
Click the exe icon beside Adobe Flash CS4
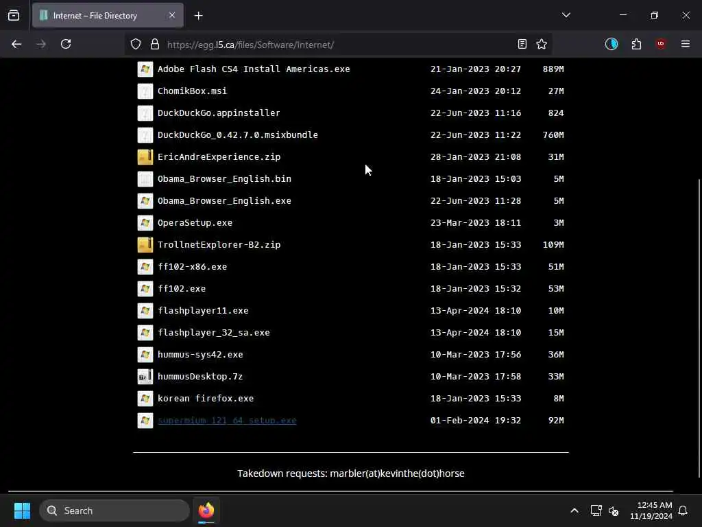[x=145, y=69]
